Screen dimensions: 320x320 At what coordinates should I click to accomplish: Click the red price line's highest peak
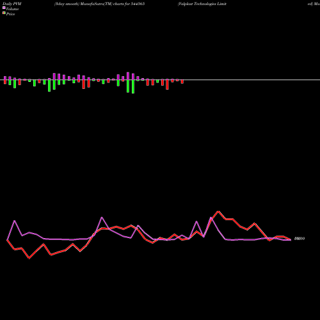coord(218,211)
